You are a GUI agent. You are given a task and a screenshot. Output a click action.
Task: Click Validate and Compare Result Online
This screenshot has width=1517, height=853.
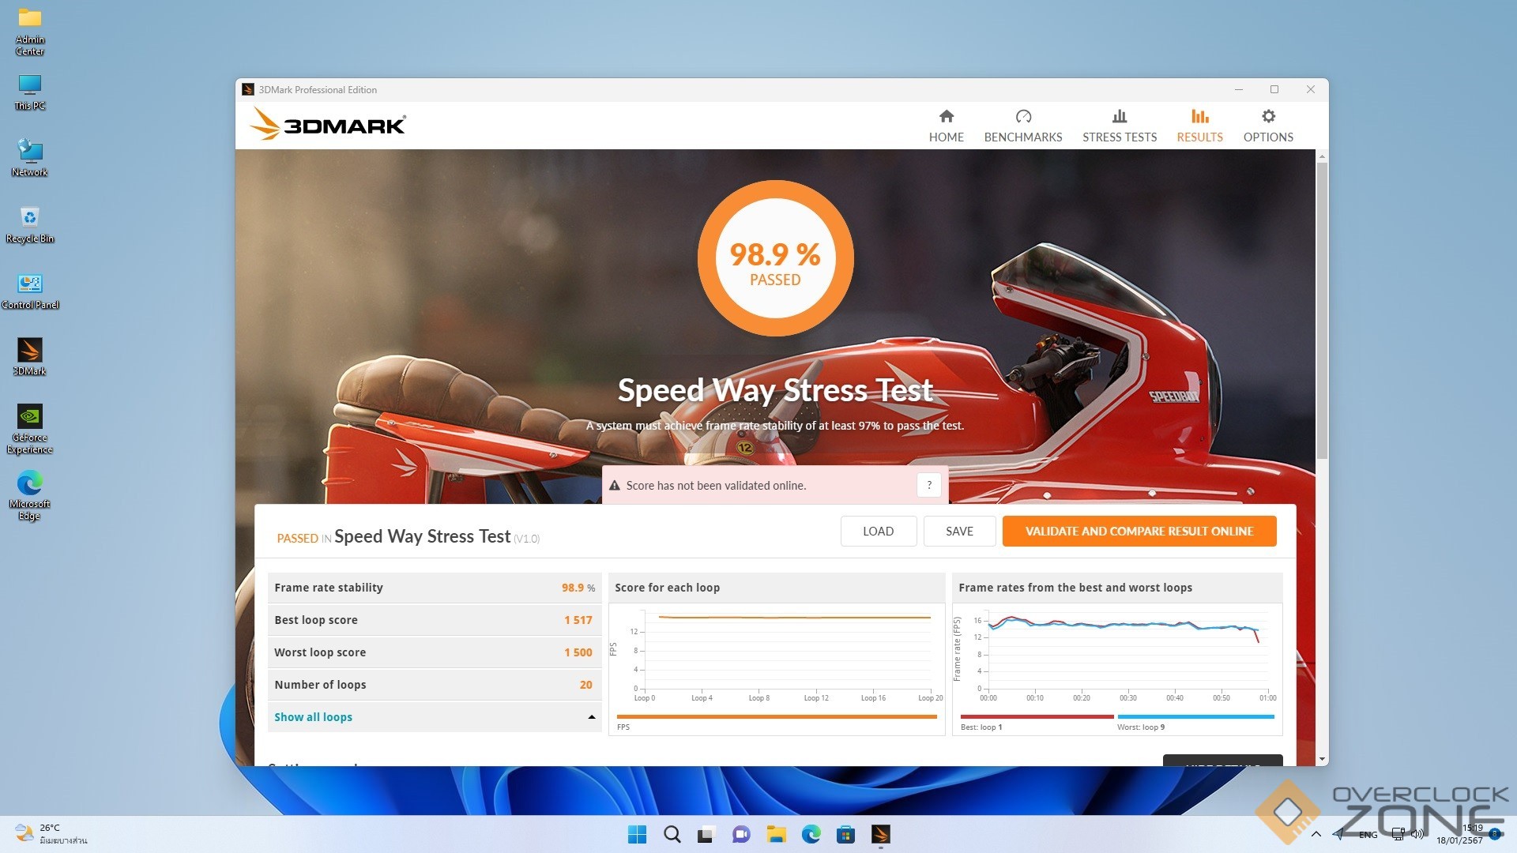pyautogui.click(x=1139, y=532)
